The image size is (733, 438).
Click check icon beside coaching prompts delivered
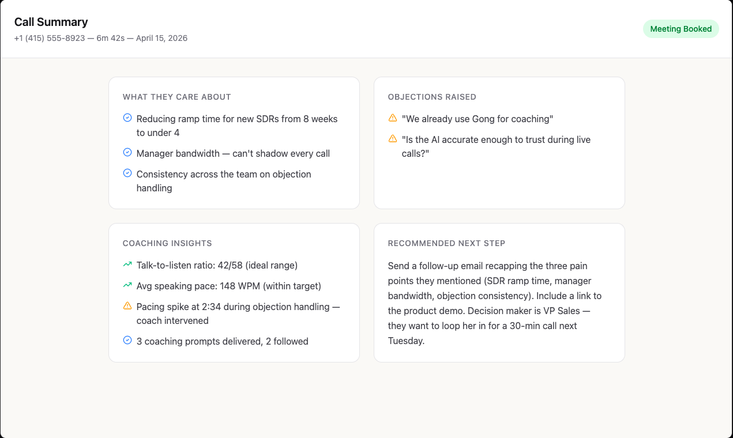[127, 341]
